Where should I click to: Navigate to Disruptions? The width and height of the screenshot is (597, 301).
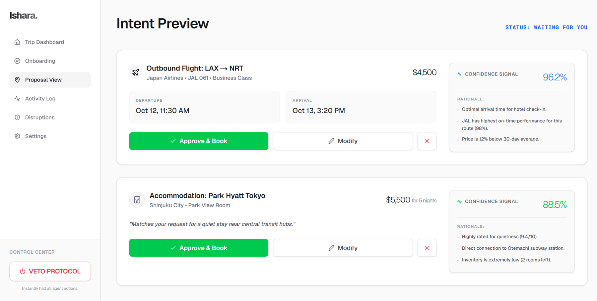pos(50,118)
